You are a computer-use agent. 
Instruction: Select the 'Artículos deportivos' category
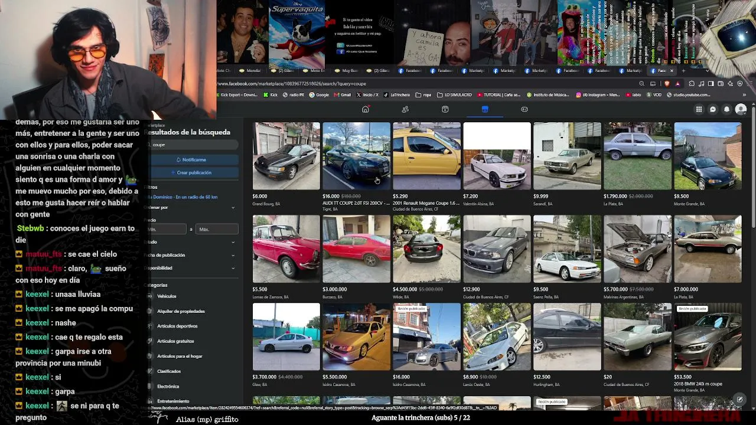(x=177, y=326)
